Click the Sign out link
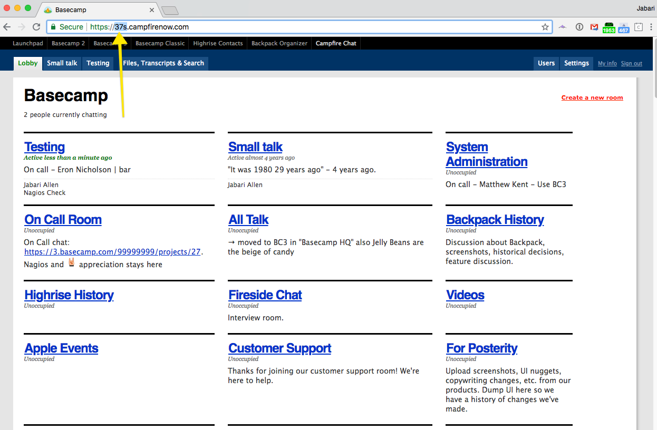Screen dimensions: 657x430 coord(632,64)
